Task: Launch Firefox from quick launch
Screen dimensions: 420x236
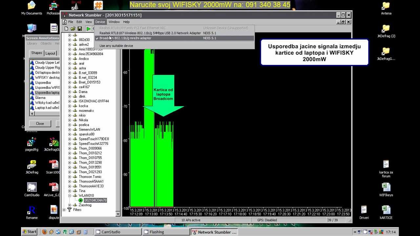Action: 45,232
